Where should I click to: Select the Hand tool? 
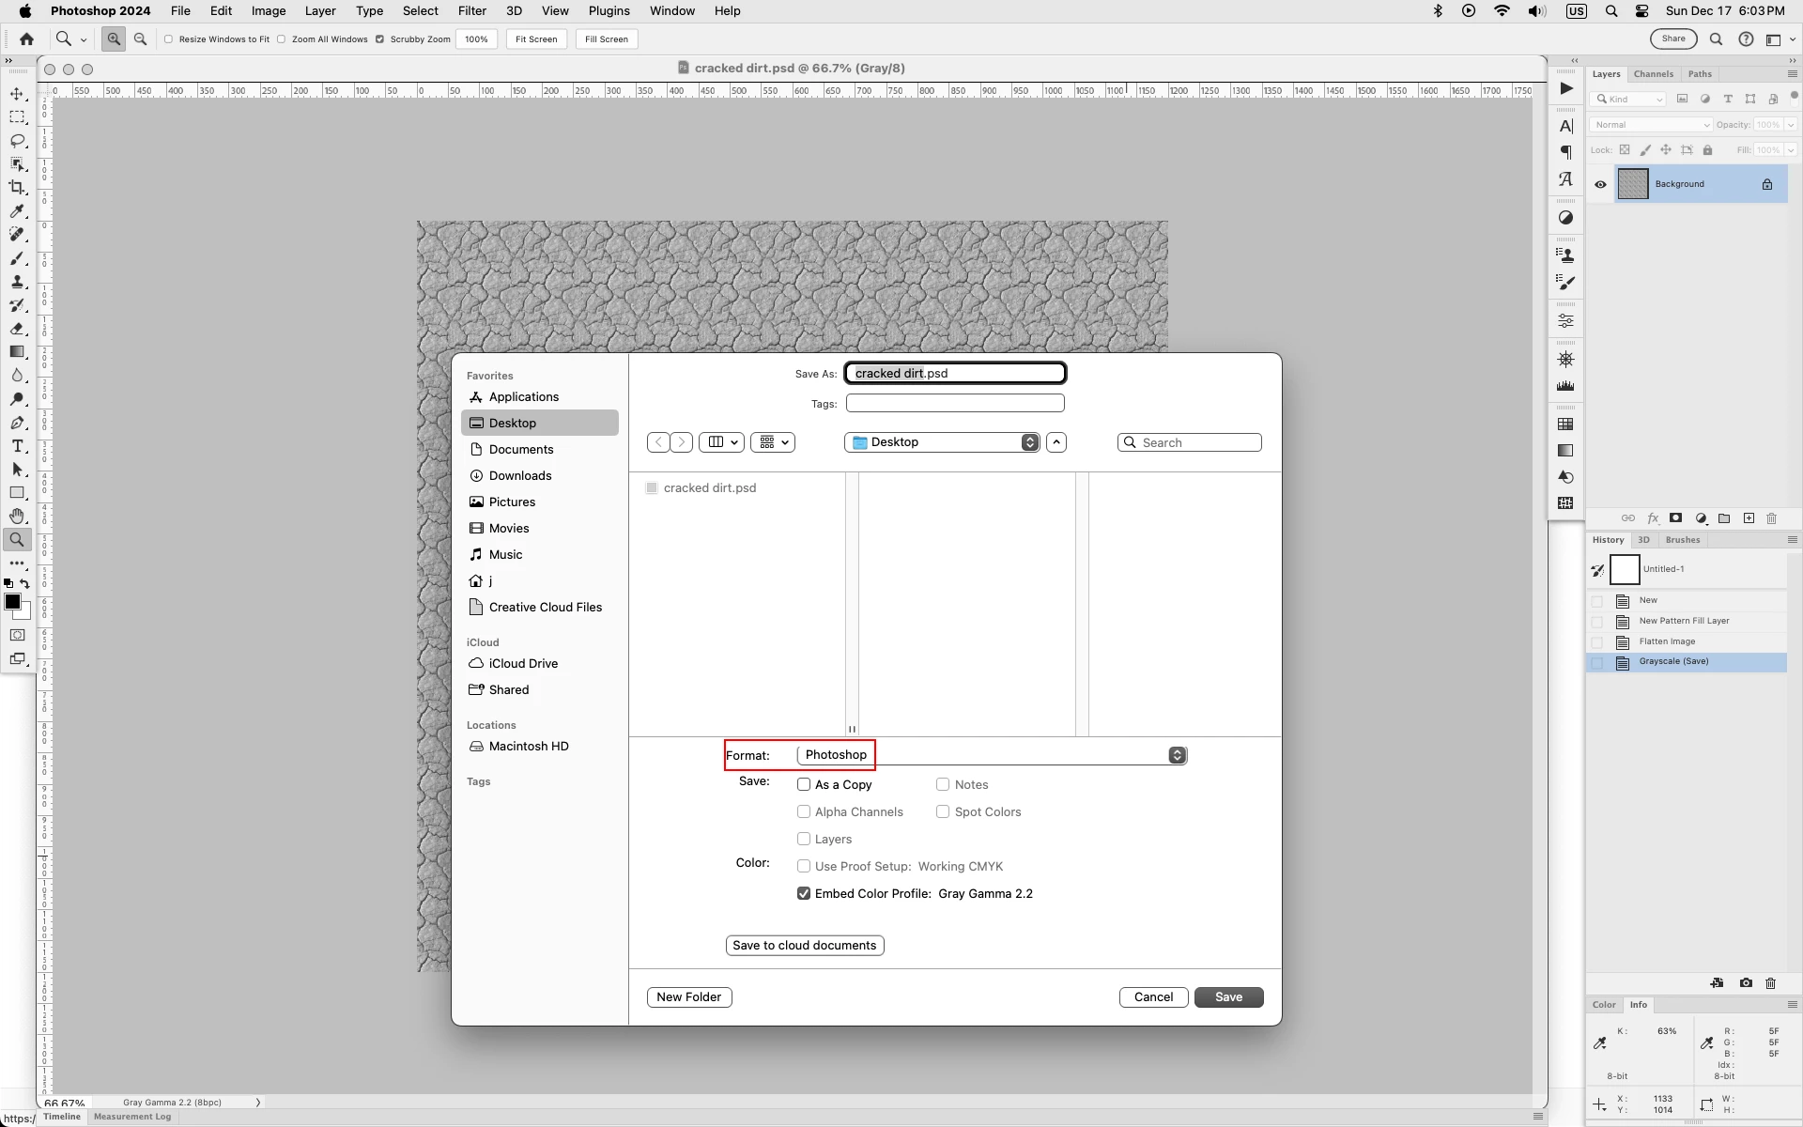tap(17, 517)
